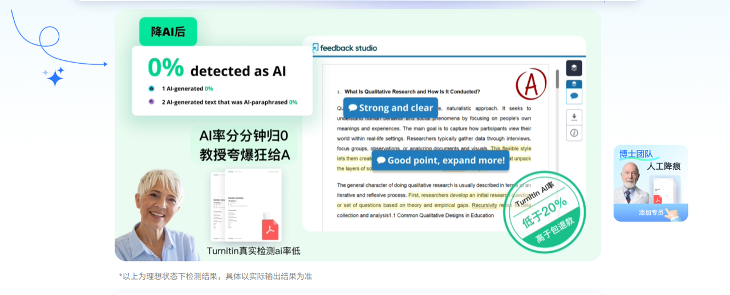Click the purple dot beside 2 AI-generated text
Screen dimensions: 730x295
151,101
